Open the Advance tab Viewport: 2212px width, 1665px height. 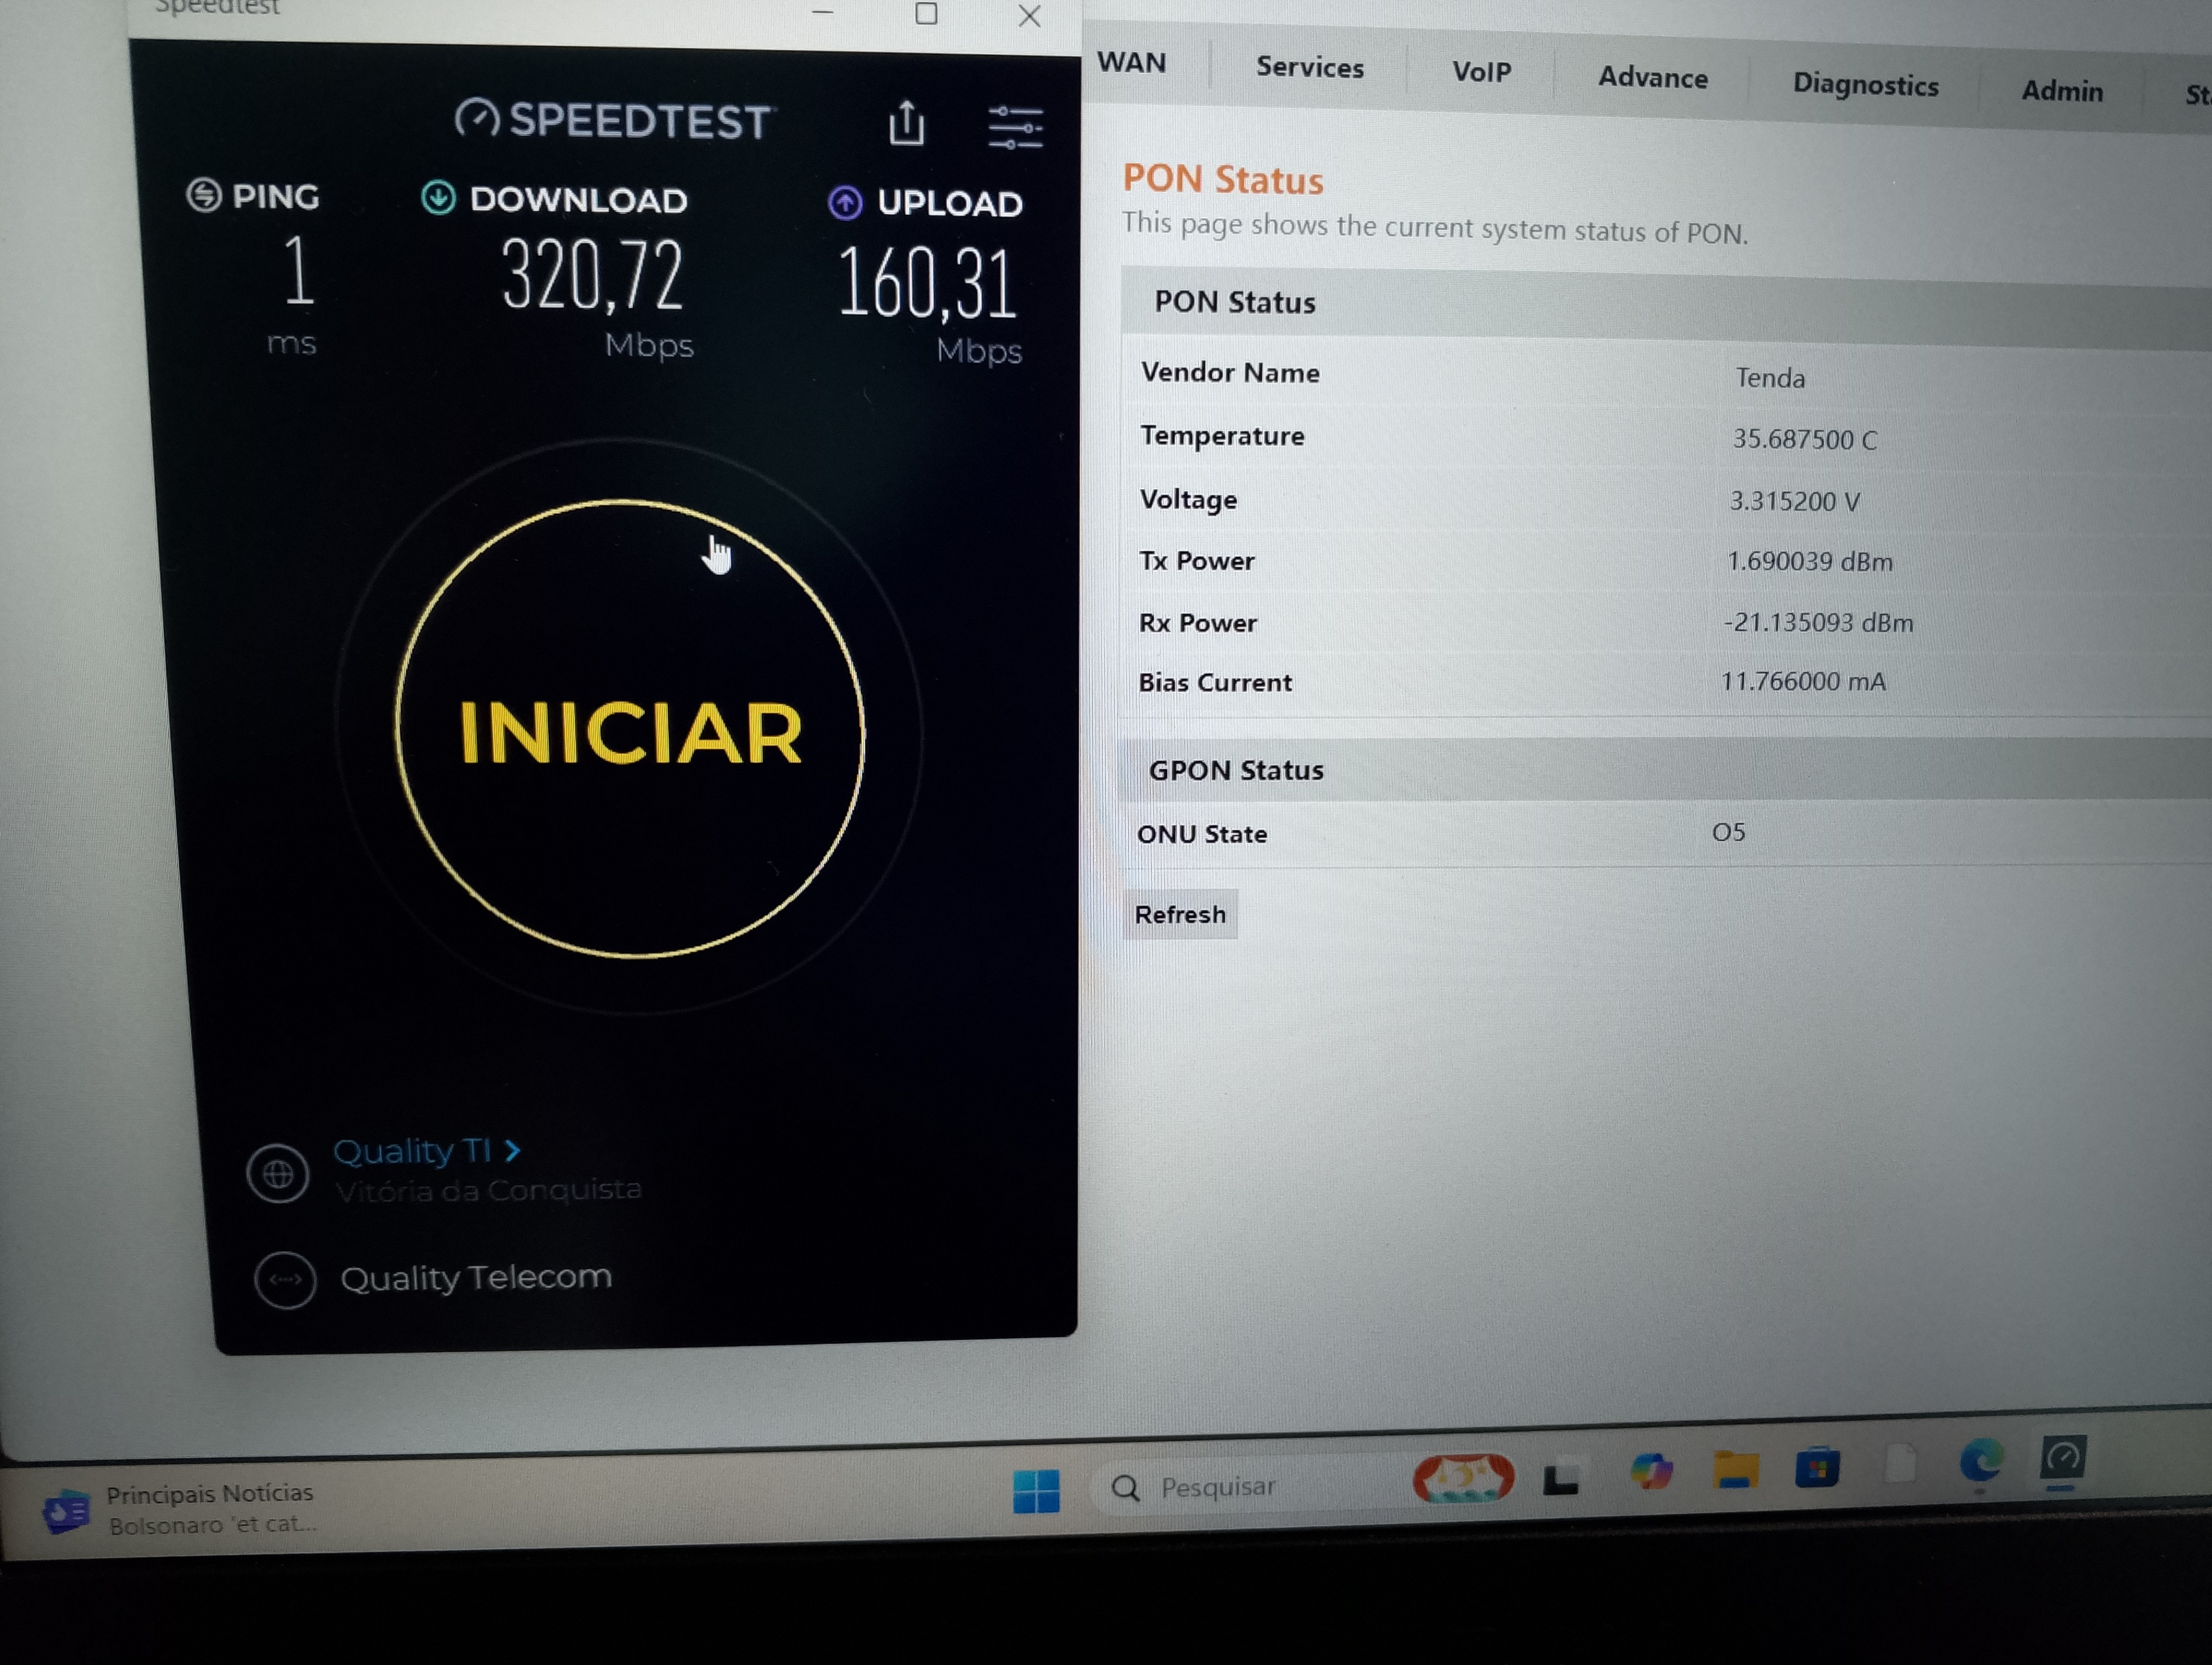1652,77
